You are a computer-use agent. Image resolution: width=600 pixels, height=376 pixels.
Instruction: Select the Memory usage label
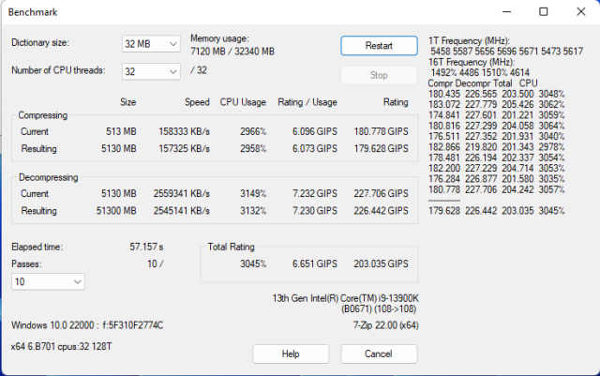220,38
